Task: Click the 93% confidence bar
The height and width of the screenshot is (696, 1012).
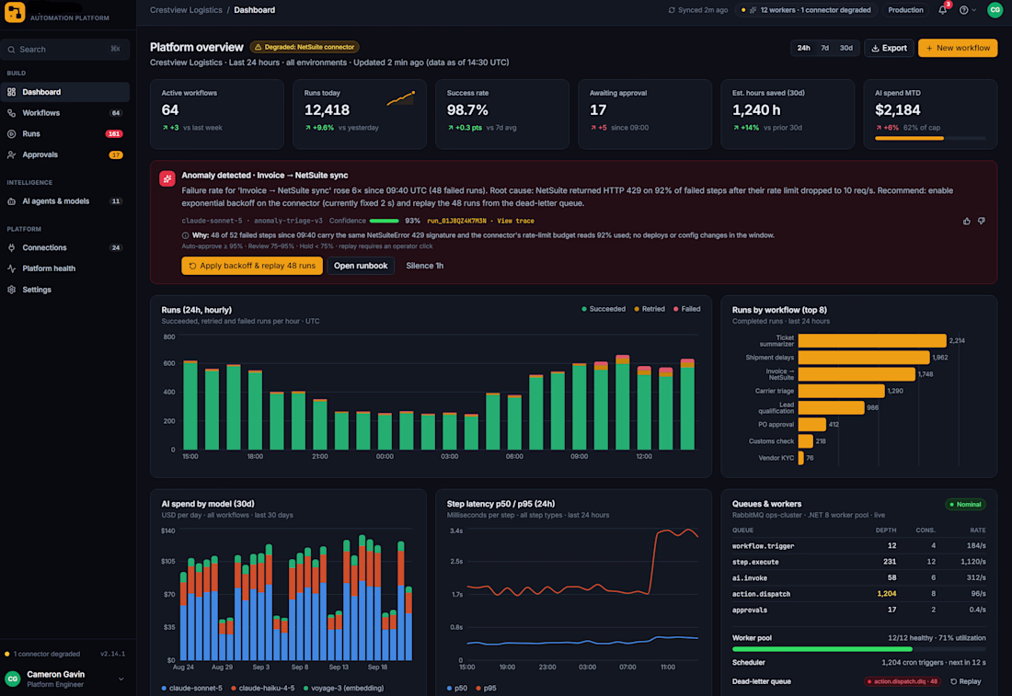Action: click(x=384, y=222)
